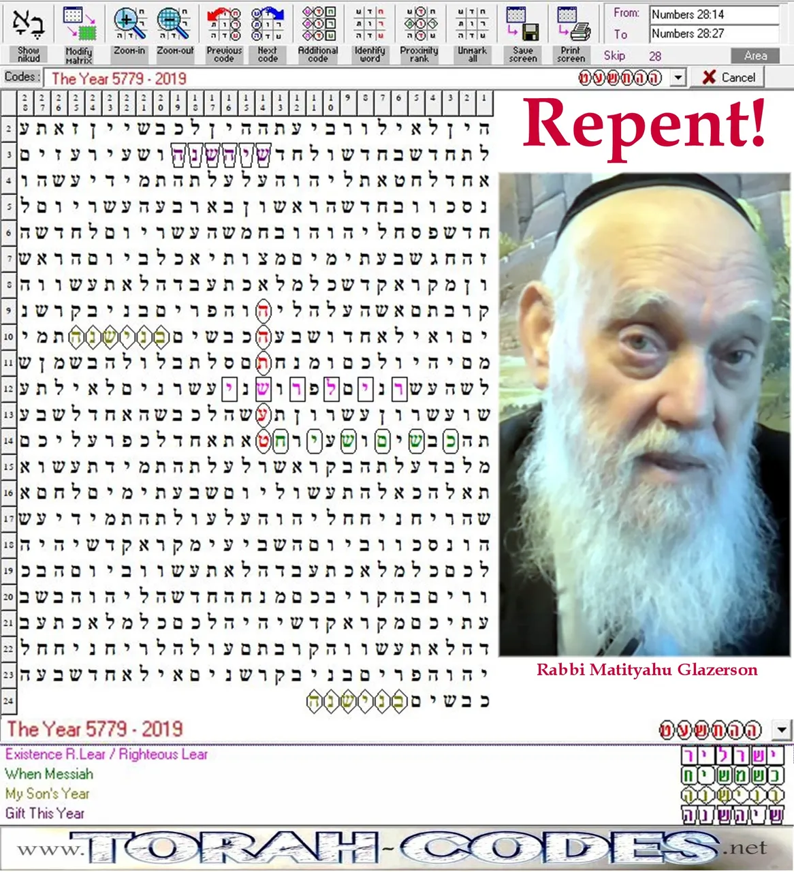Image resolution: width=794 pixels, height=872 pixels.
Task: Click row number 12 in the matrix
Action: click(x=9, y=388)
